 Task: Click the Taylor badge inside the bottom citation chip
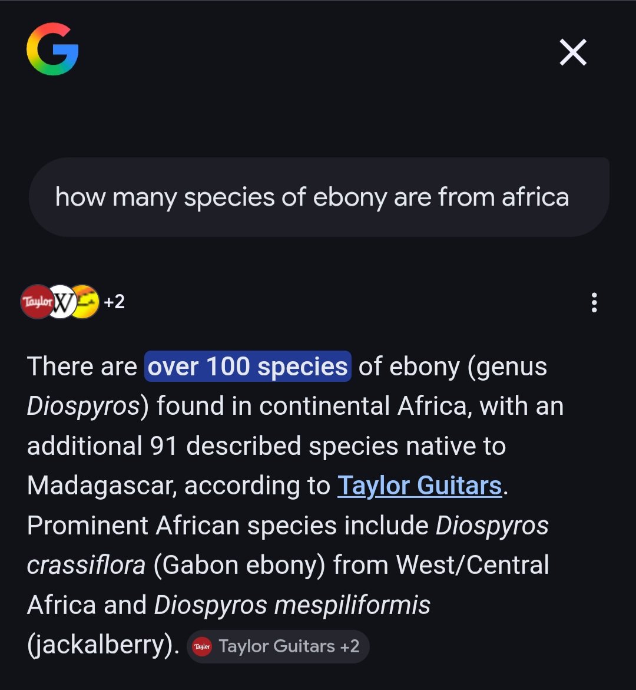coord(203,646)
